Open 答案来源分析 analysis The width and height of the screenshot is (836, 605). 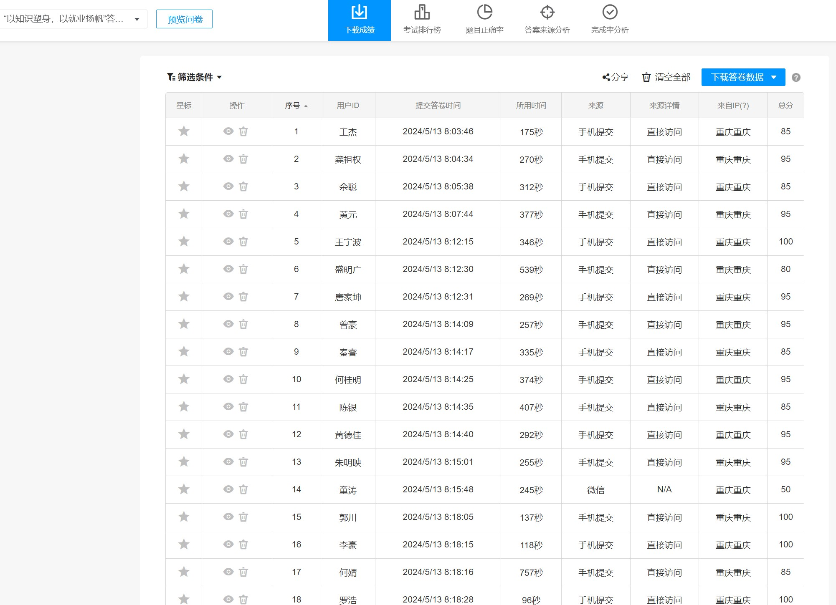[547, 20]
